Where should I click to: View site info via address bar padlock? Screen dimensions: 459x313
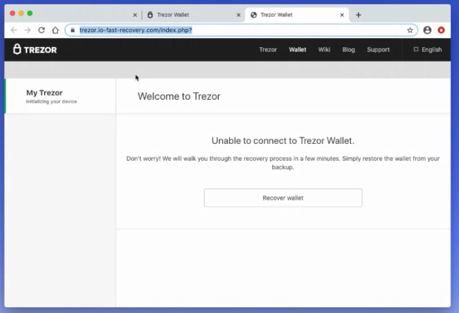(x=73, y=30)
